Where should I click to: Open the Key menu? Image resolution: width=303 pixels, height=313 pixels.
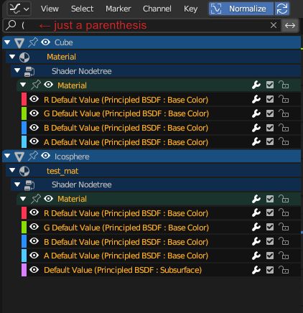pos(190,9)
